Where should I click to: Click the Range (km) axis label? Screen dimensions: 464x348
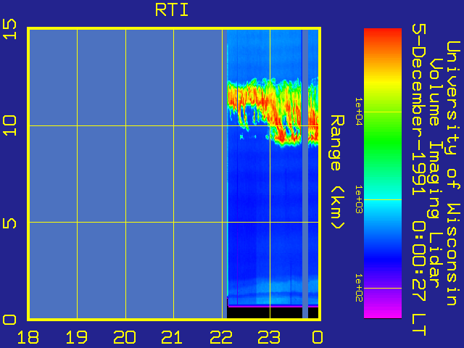(337, 173)
